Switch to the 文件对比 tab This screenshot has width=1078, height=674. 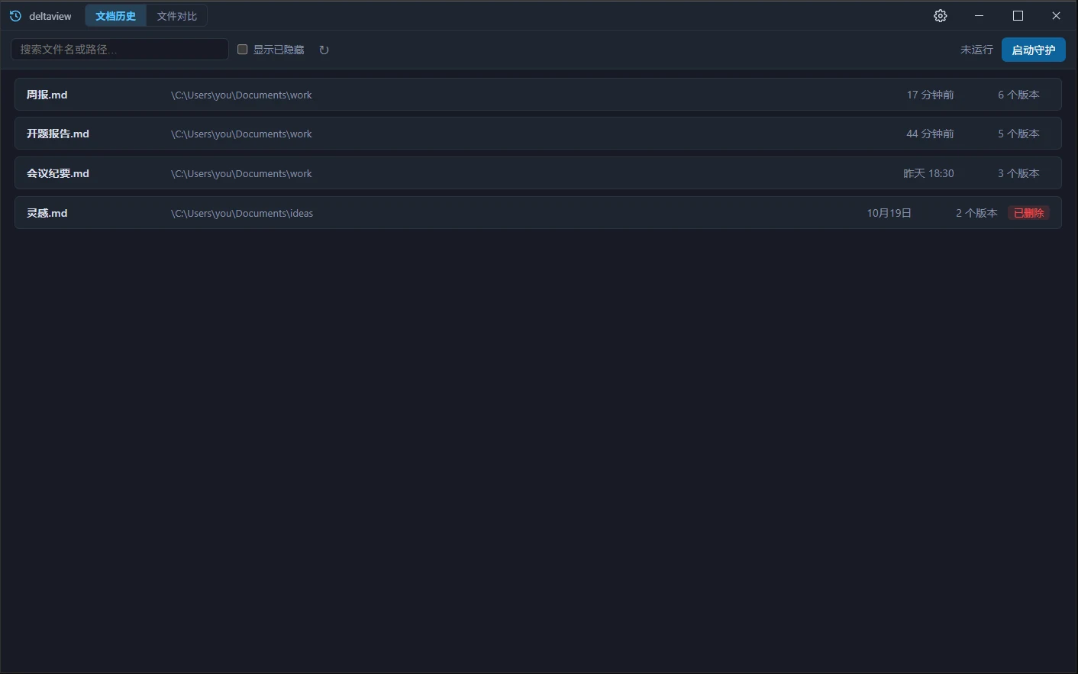[177, 16]
